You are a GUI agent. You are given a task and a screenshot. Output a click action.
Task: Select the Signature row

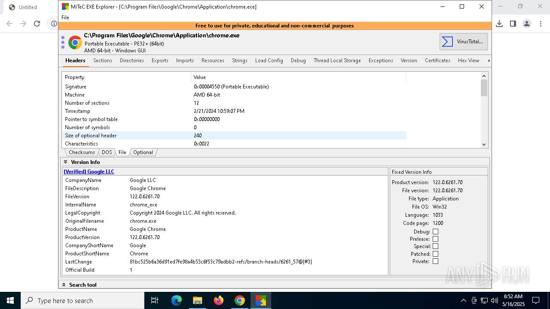pyautogui.click(x=234, y=87)
